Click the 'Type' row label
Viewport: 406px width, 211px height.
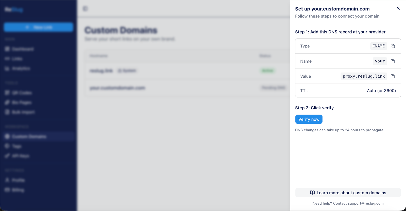[305, 46]
